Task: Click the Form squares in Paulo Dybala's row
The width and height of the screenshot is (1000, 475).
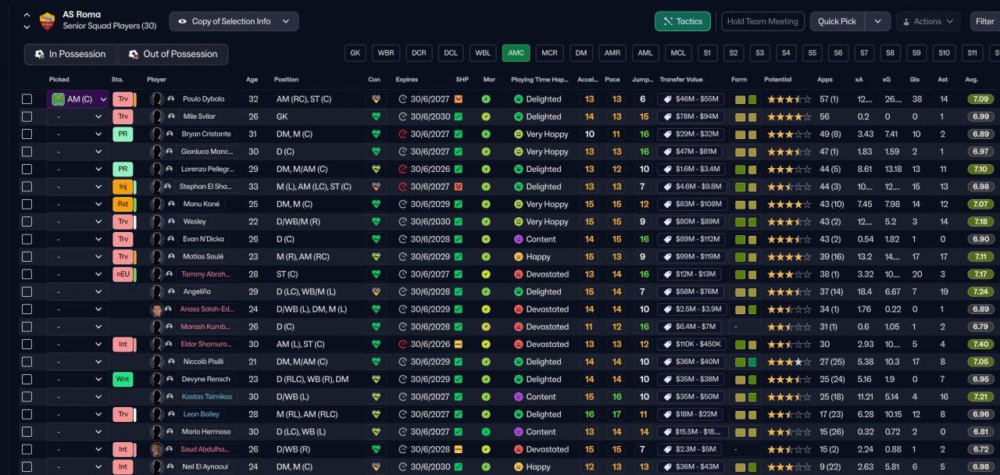Action: 746,99
